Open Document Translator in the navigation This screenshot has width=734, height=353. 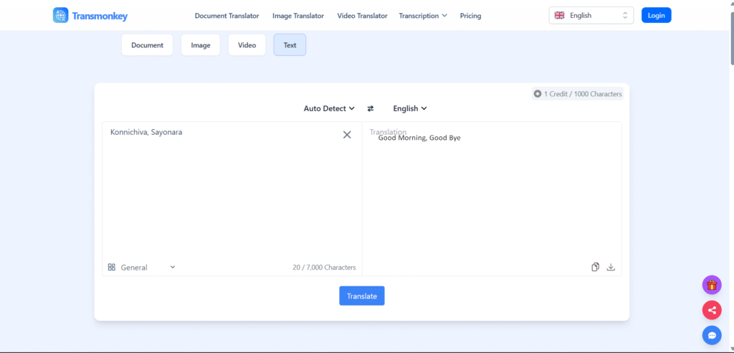coord(227,16)
